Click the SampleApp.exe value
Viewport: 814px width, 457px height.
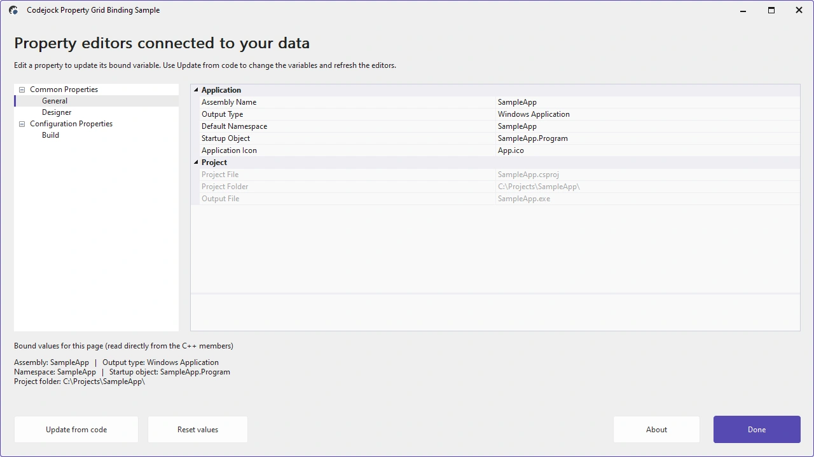click(x=524, y=199)
